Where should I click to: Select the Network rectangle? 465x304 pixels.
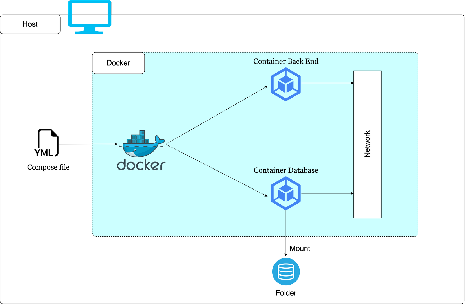(x=367, y=144)
